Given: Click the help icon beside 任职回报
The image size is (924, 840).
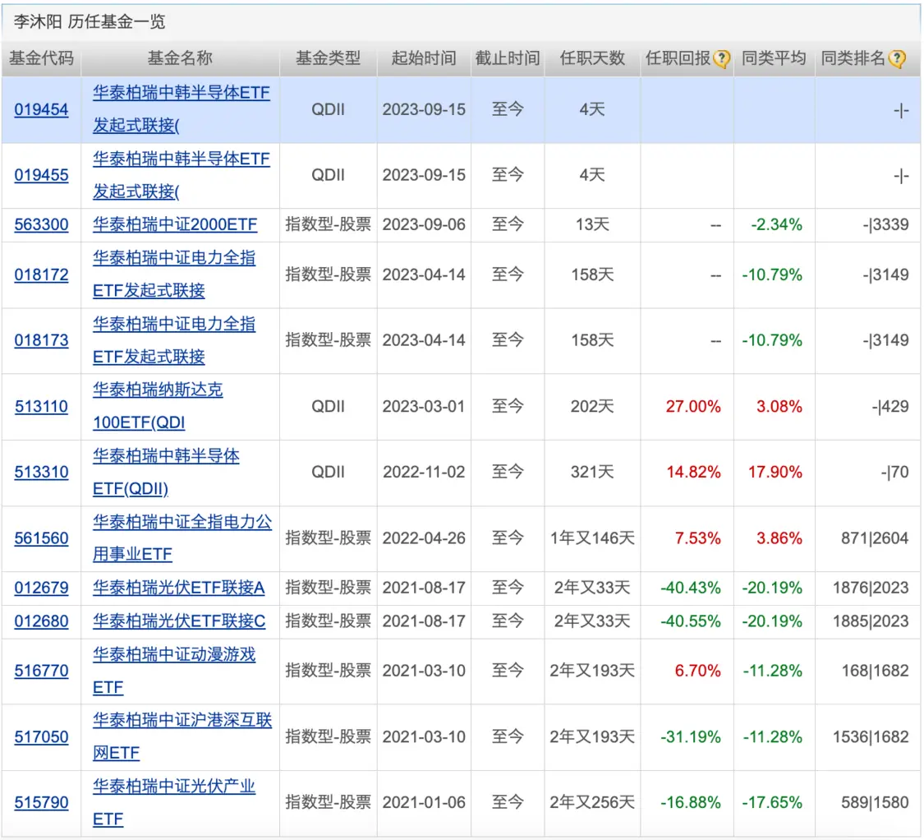Looking at the screenshot, I should point(721,59).
